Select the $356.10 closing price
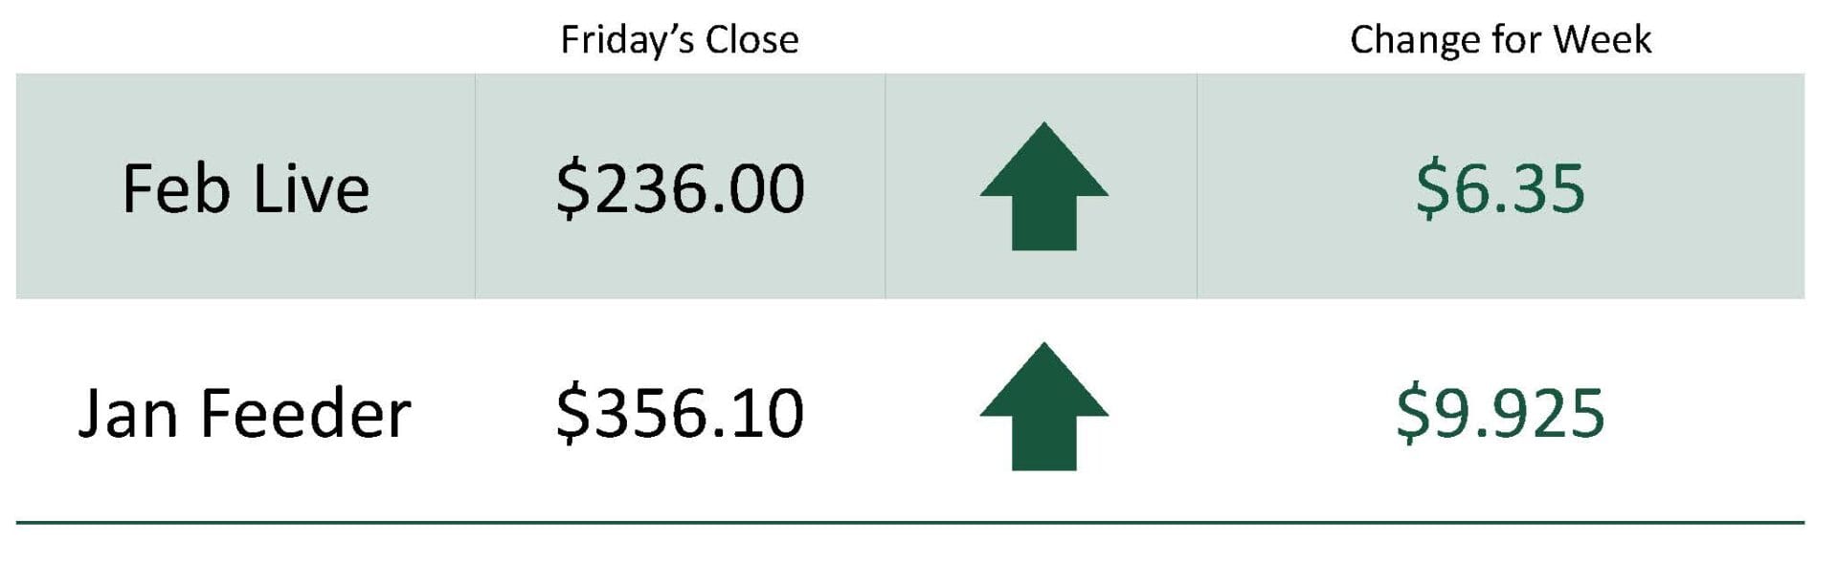 click(x=680, y=413)
